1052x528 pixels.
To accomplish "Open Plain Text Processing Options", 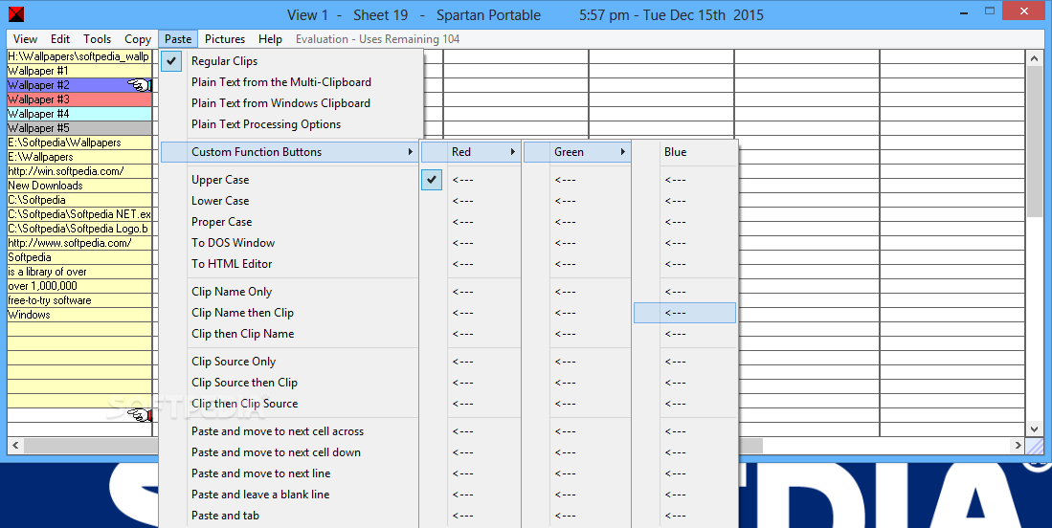I will (x=266, y=124).
